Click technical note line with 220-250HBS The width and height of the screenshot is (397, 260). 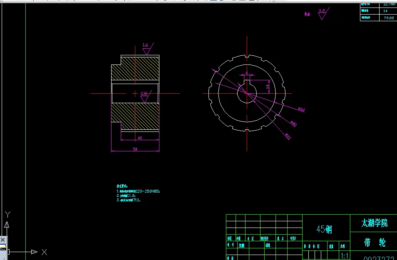pyautogui.click(x=138, y=191)
